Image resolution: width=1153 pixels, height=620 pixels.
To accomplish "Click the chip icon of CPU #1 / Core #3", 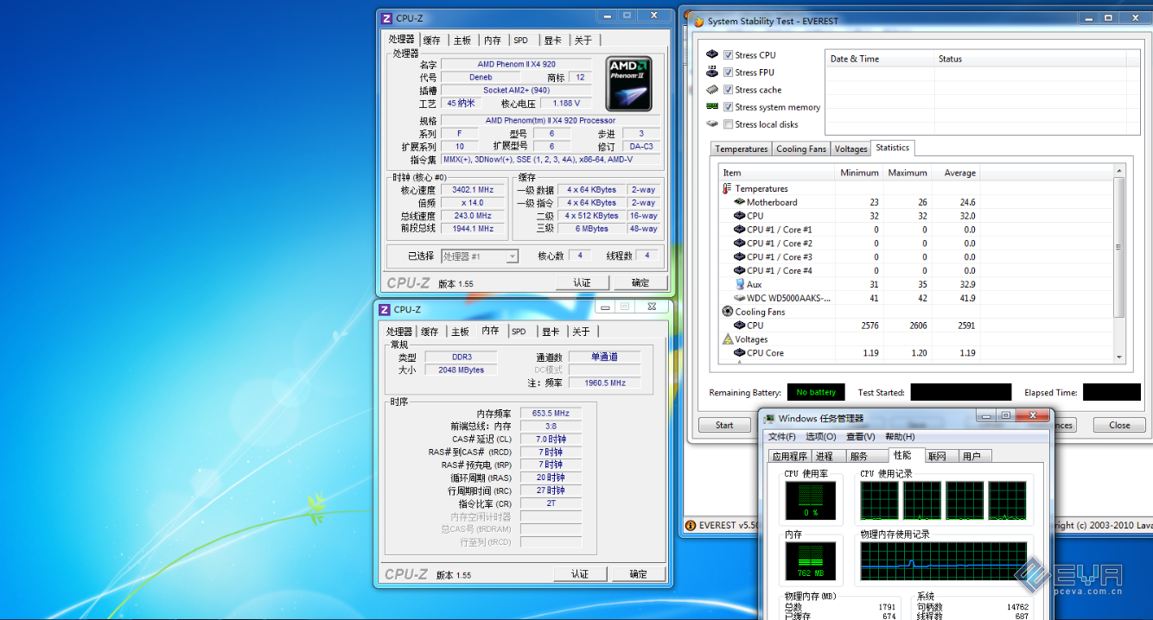I will 740,257.
